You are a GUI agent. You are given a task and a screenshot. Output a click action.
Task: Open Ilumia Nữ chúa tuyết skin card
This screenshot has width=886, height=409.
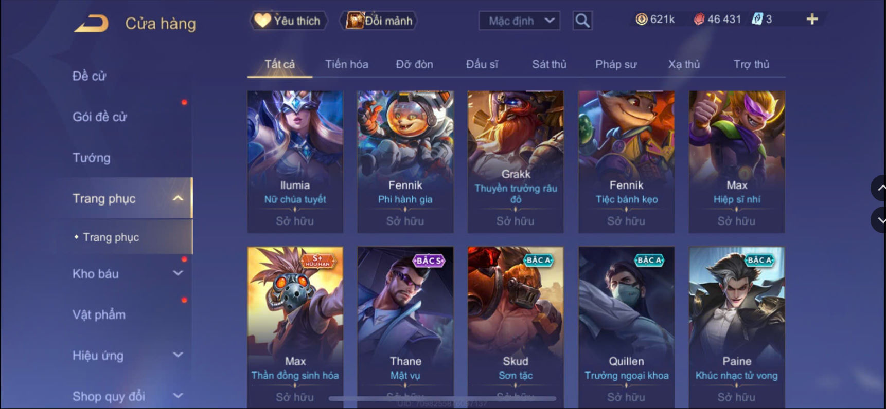pos(295,162)
